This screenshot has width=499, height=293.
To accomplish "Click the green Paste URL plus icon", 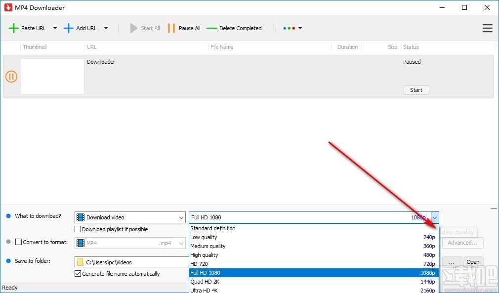I will [x=14, y=28].
